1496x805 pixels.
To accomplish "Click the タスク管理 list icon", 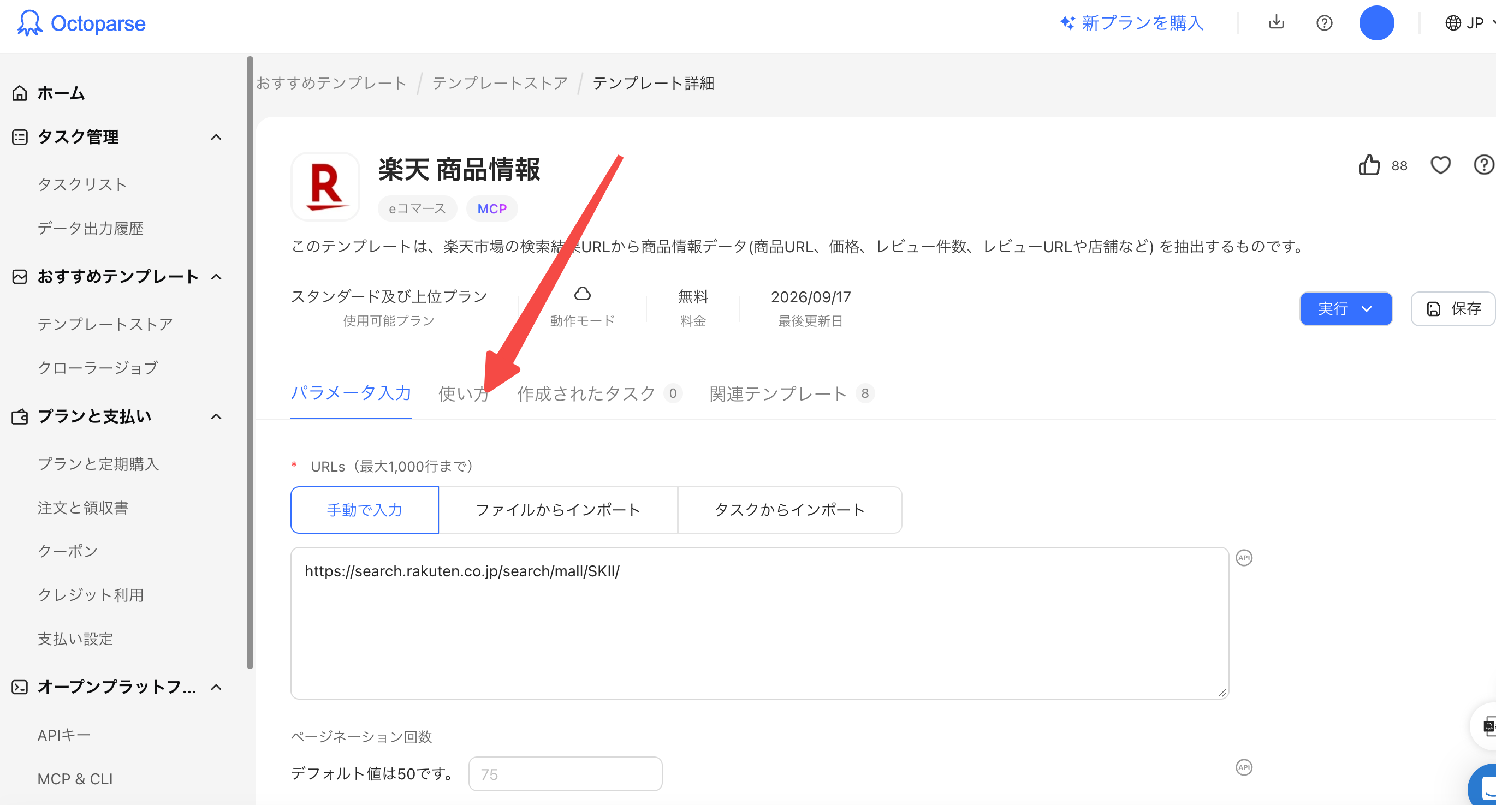I will tap(20, 137).
